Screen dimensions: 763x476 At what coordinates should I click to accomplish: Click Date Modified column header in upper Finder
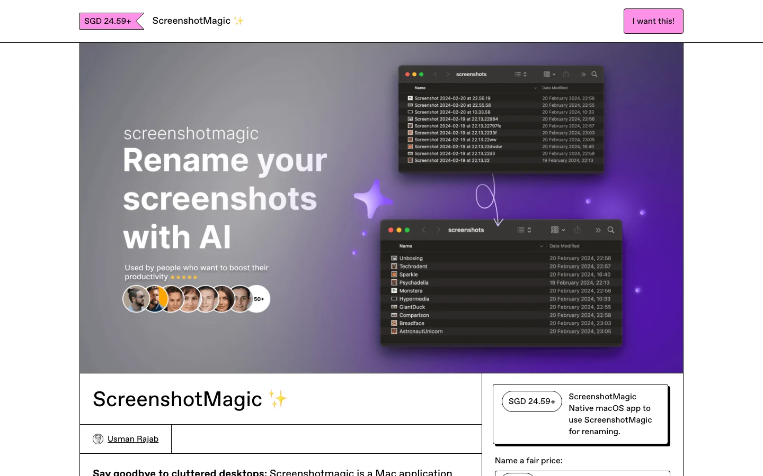[x=555, y=88]
